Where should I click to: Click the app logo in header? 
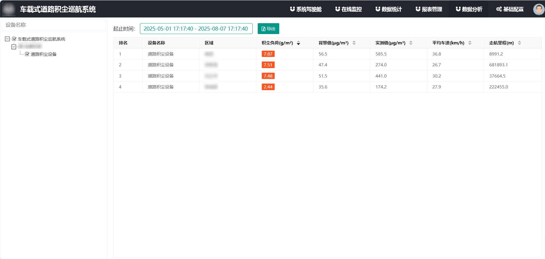click(9, 9)
